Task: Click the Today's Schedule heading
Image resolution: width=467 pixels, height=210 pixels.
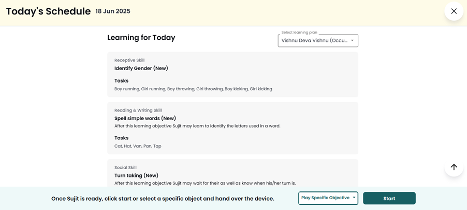Action: (x=48, y=11)
